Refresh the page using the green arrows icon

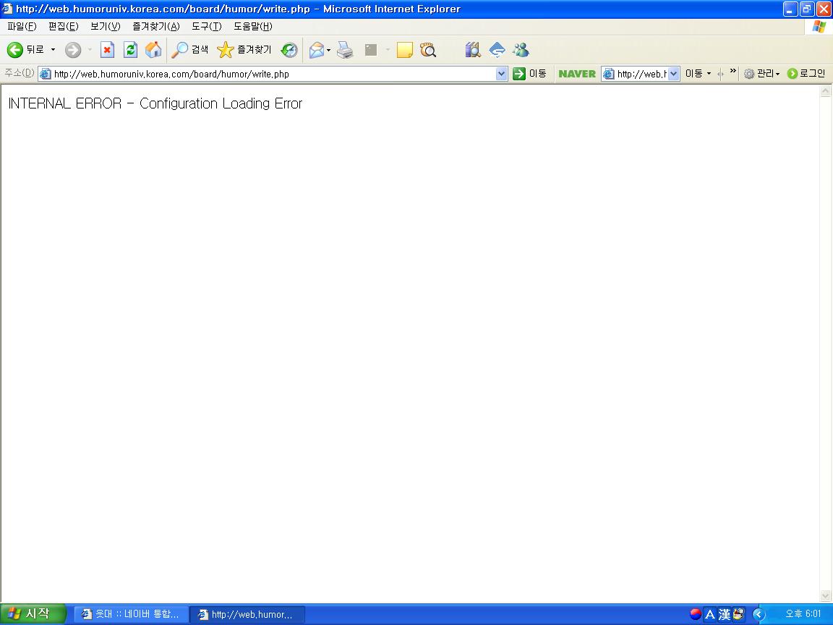(x=130, y=50)
